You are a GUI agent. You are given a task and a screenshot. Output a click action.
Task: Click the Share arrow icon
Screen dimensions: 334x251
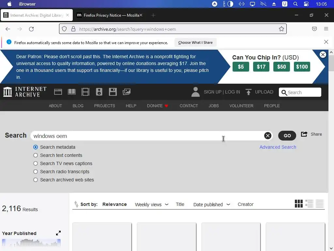(304, 134)
